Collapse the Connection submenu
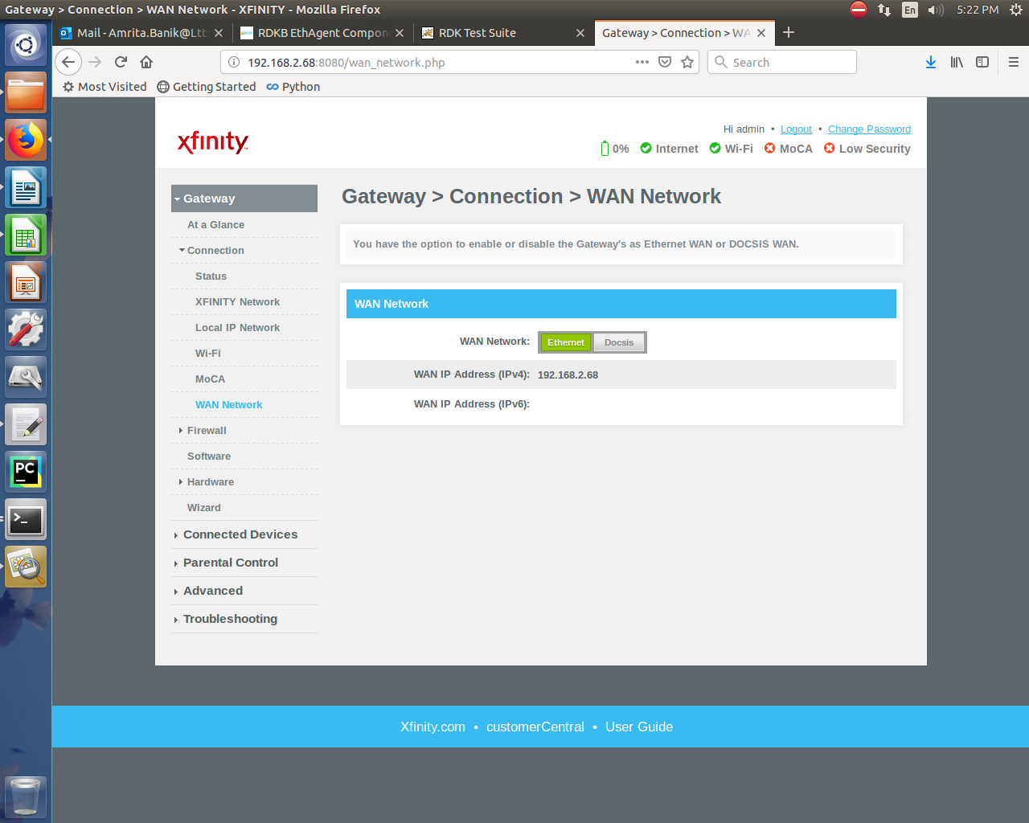The width and height of the screenshot is (1029, 823). tap(215, 251)
